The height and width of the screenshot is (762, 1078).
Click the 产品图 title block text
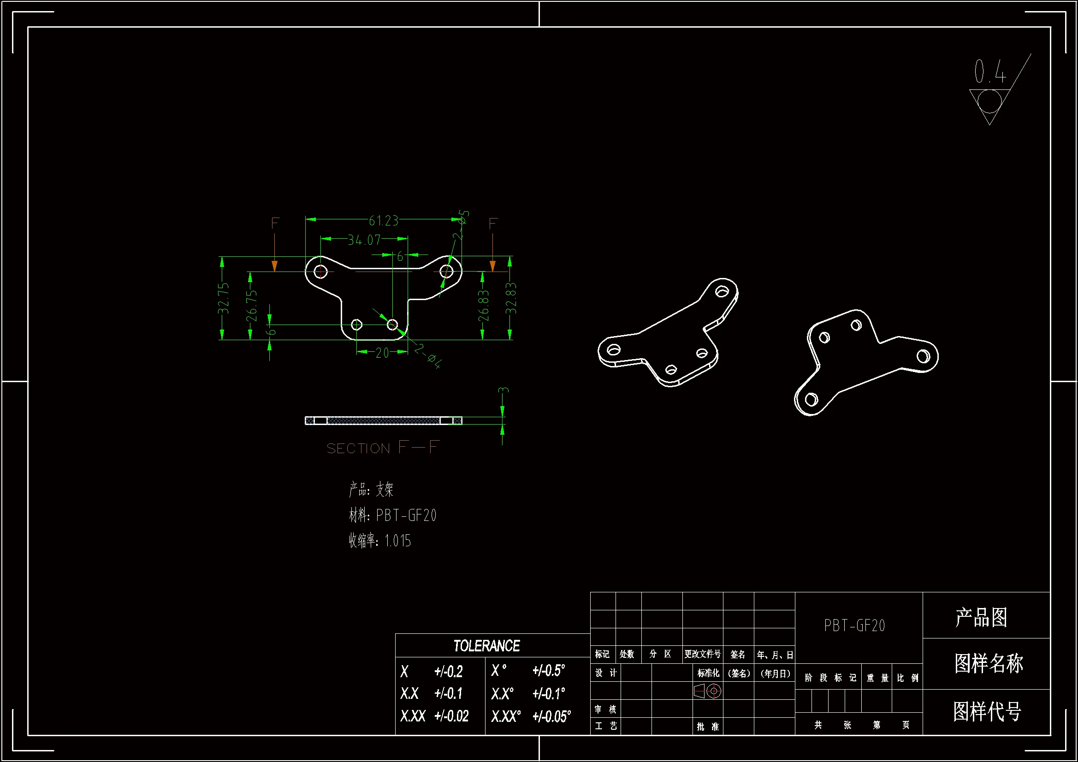coord(981,617)
